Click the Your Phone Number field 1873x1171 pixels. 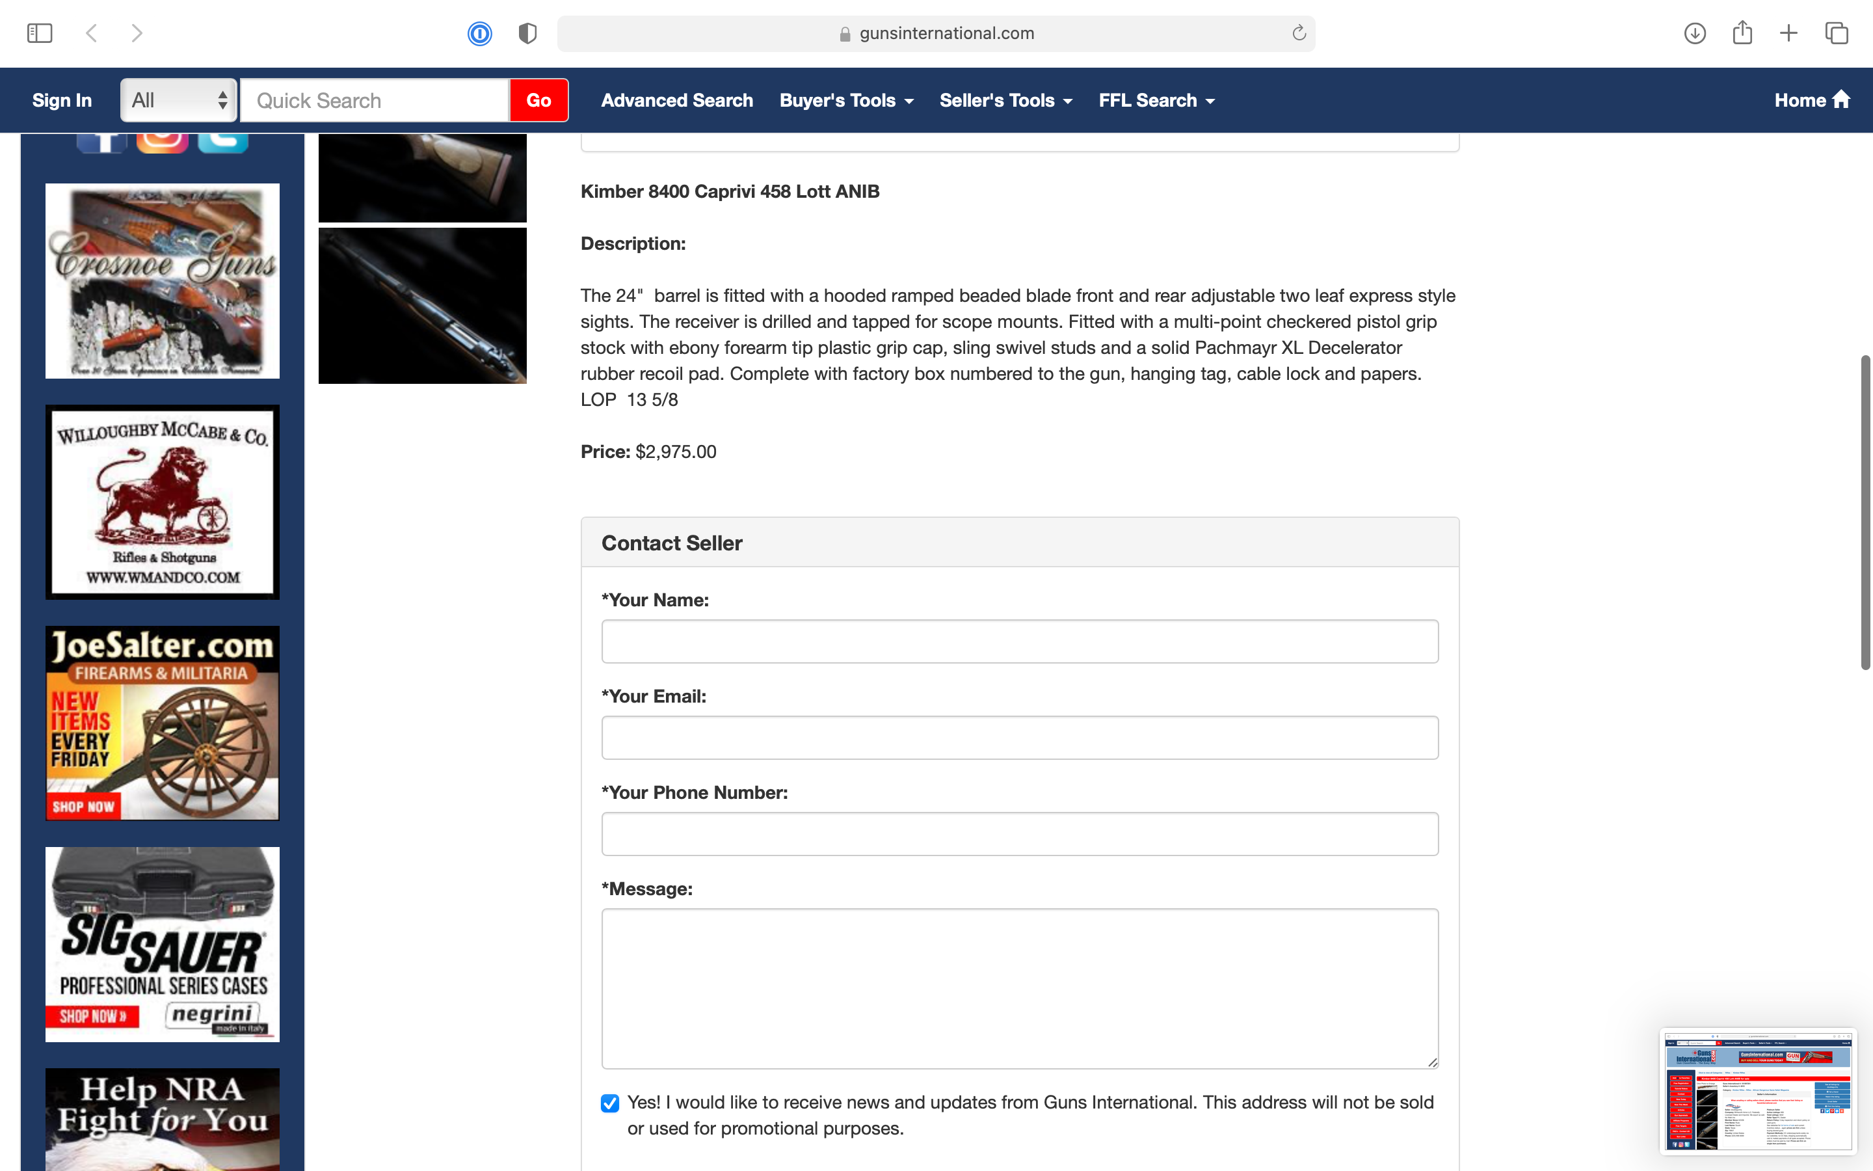coord(1019,833)
